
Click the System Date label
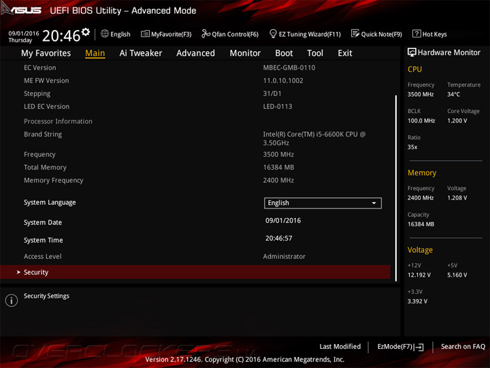pyautogui.click(x=43, y=222)
